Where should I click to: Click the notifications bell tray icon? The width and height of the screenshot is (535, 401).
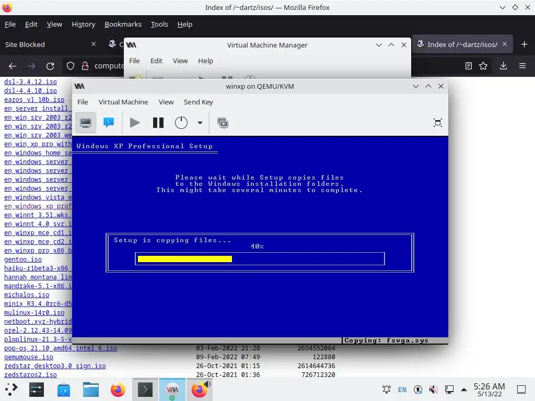point(386,390)
